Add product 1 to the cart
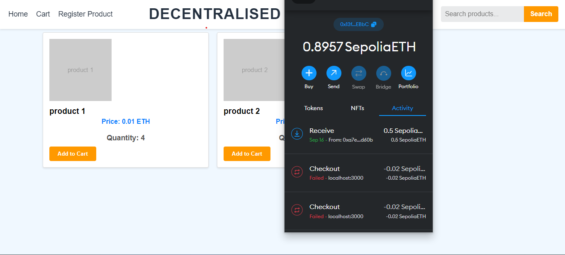 pyautogui.click(x=73, y=154)
